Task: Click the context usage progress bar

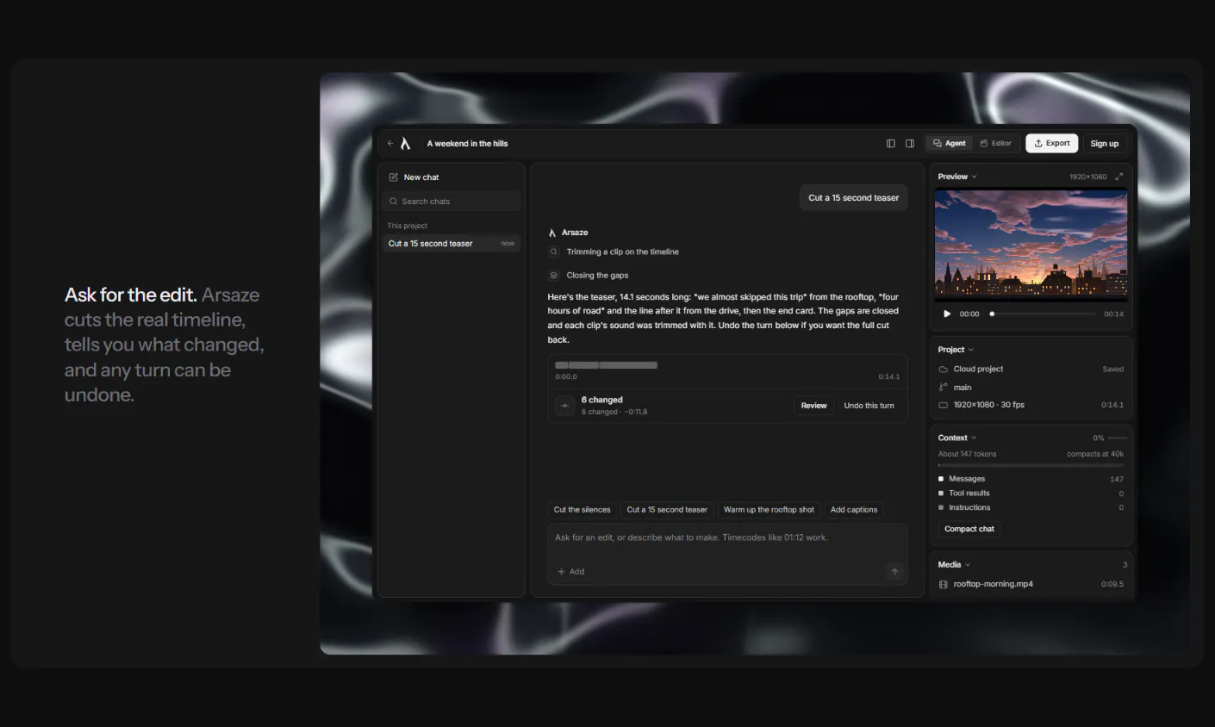Action: point(1031,465)
